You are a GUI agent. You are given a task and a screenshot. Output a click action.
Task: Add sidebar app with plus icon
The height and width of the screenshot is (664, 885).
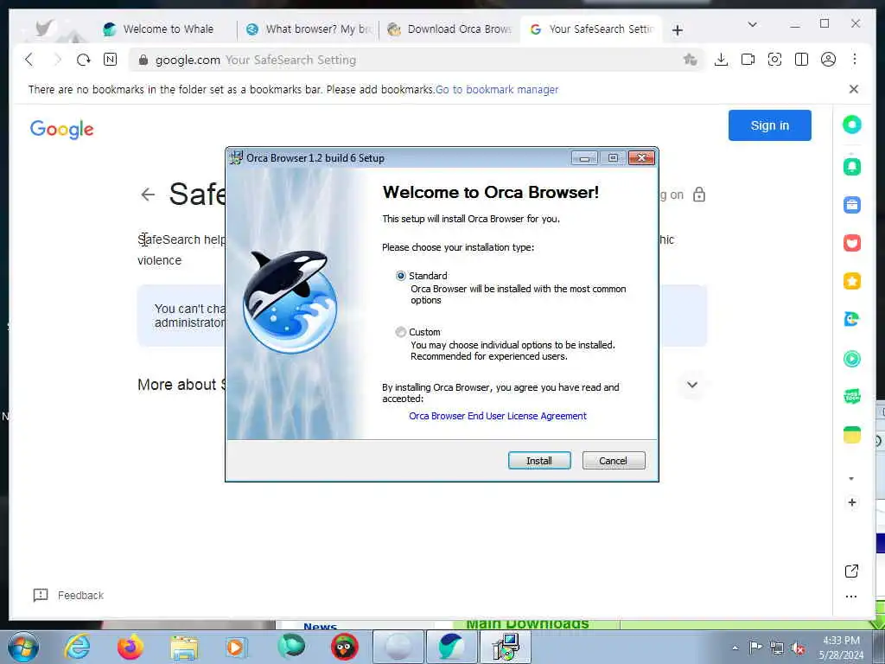(851, 502)
